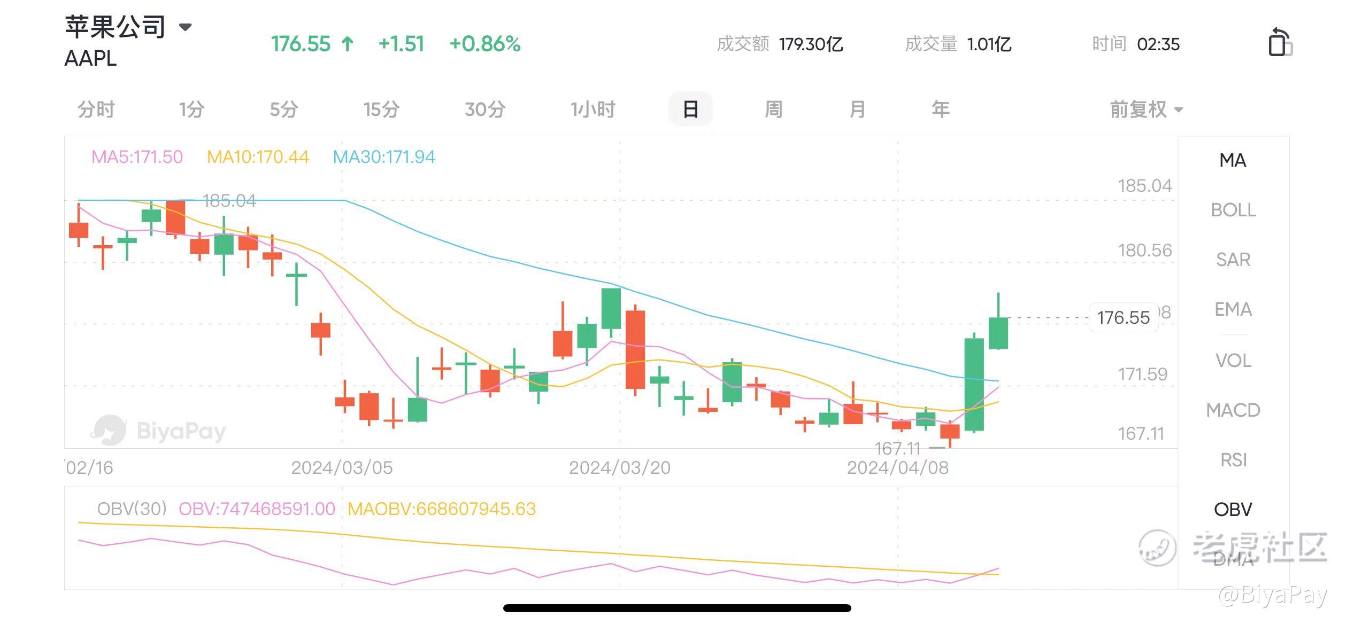The height and width of the screenshot is (625, 1354).
Task: Show the RSI sub-indicator
Action: click(x=1233, y=460)
